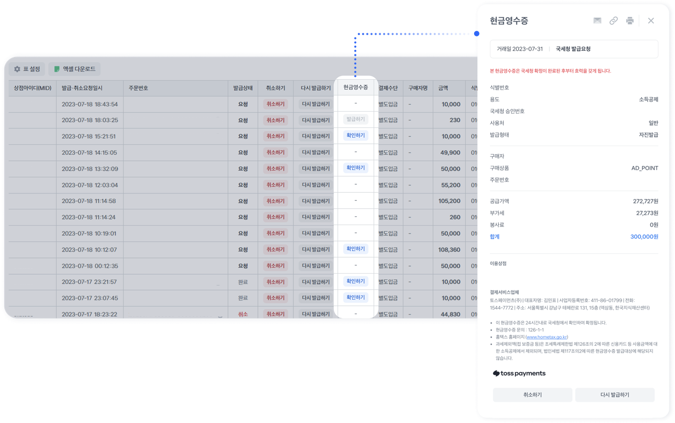Click 발급하기 for the 2023-07-18 18:03:25 row
The height and width of the screenshot is (423, 675).
[355, 120]
